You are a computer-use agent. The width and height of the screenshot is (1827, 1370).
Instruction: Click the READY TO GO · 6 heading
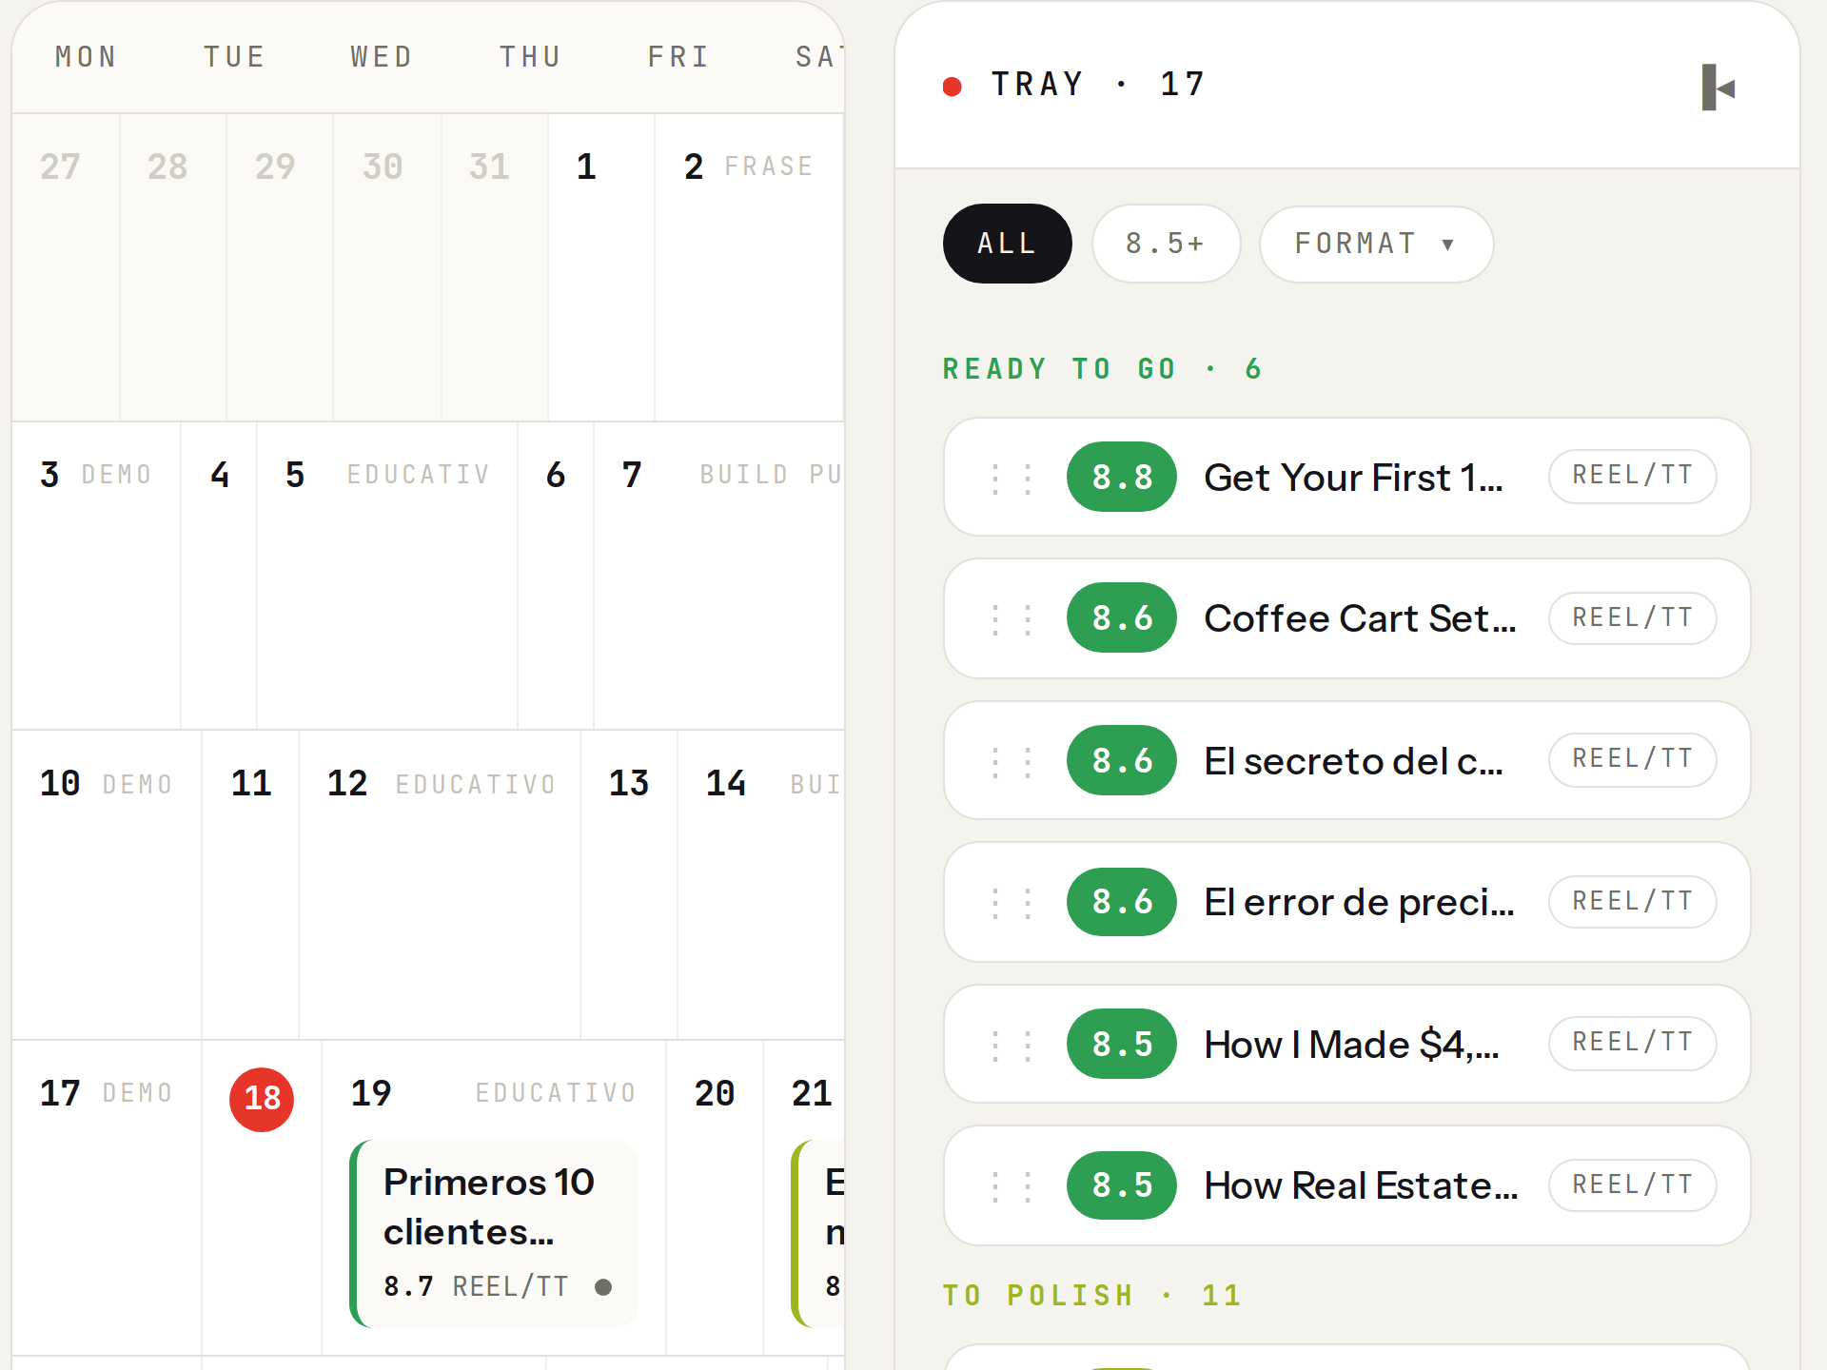click(1103, 369)
